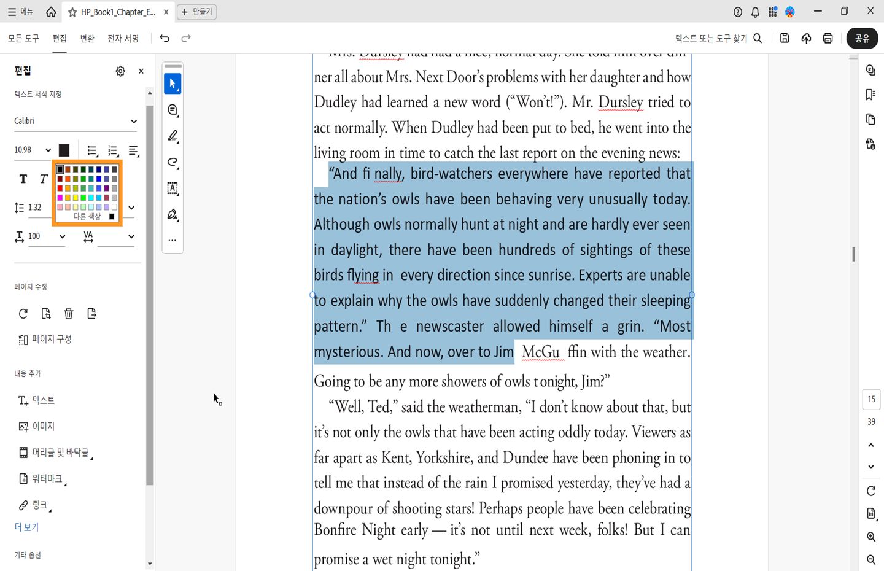
Task: Zoom in on the document
Action: click(x=871, y=537)
